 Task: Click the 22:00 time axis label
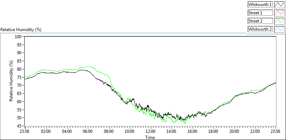pos(255,131)
